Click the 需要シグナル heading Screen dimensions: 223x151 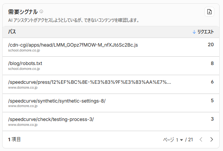tap(23, 12)
